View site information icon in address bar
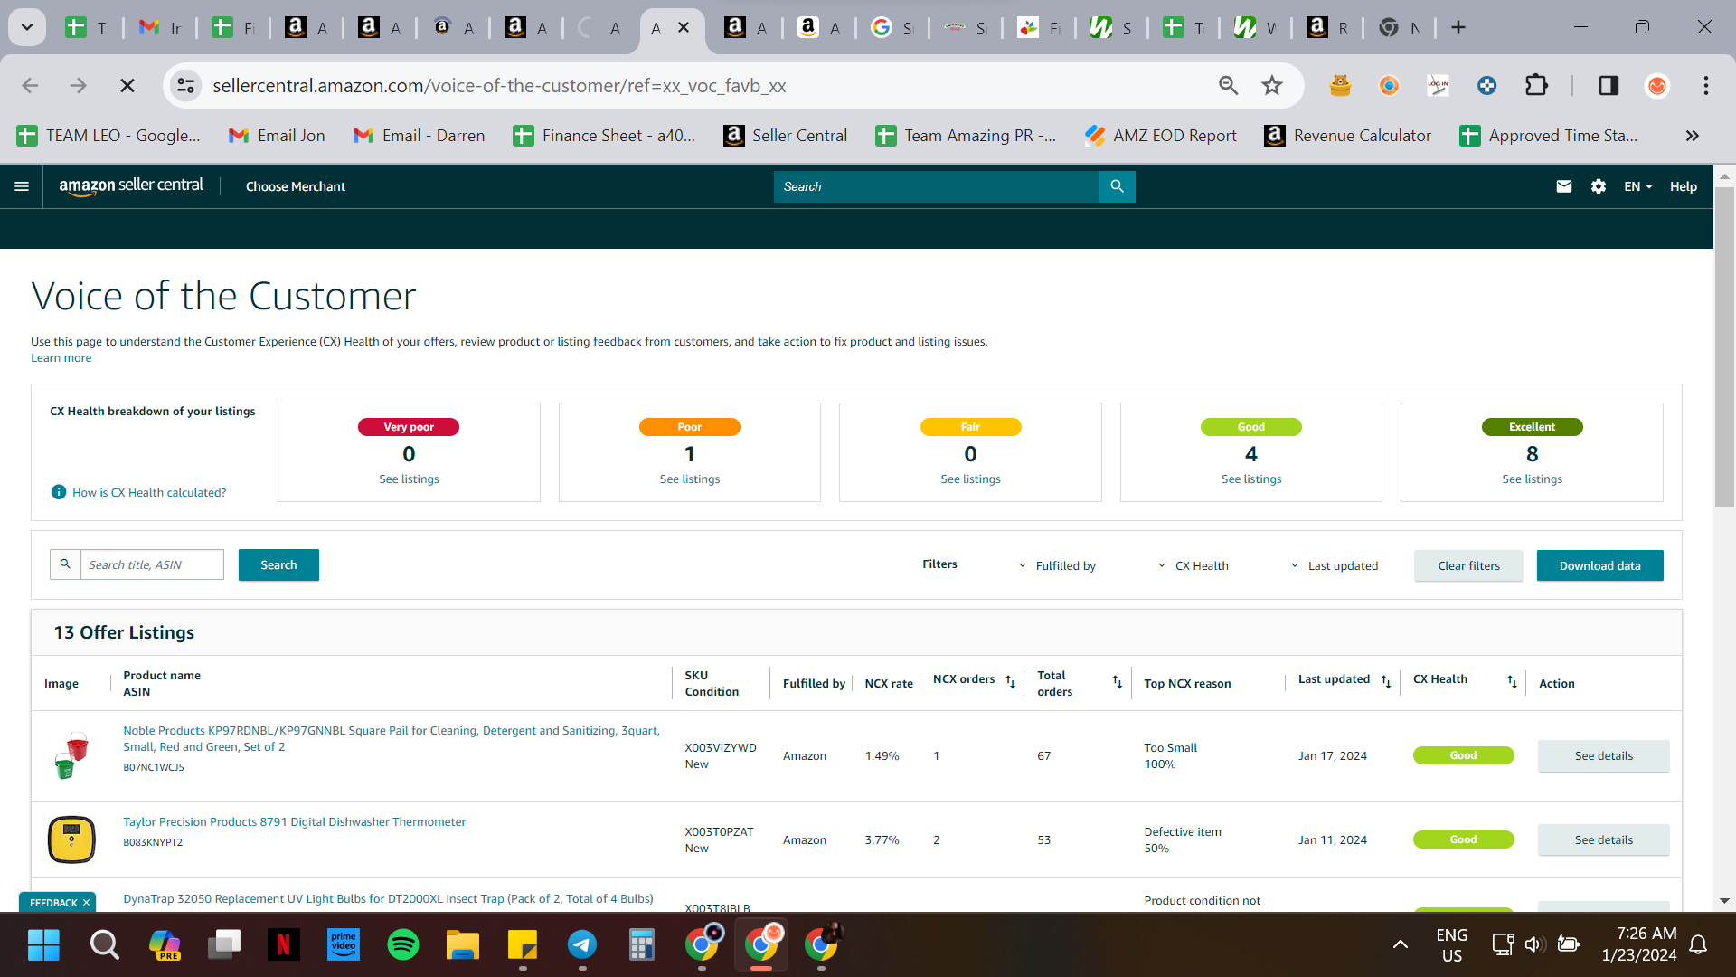Image resolution: width=1736 pixels, height=977 pixels. click(186, 85)
